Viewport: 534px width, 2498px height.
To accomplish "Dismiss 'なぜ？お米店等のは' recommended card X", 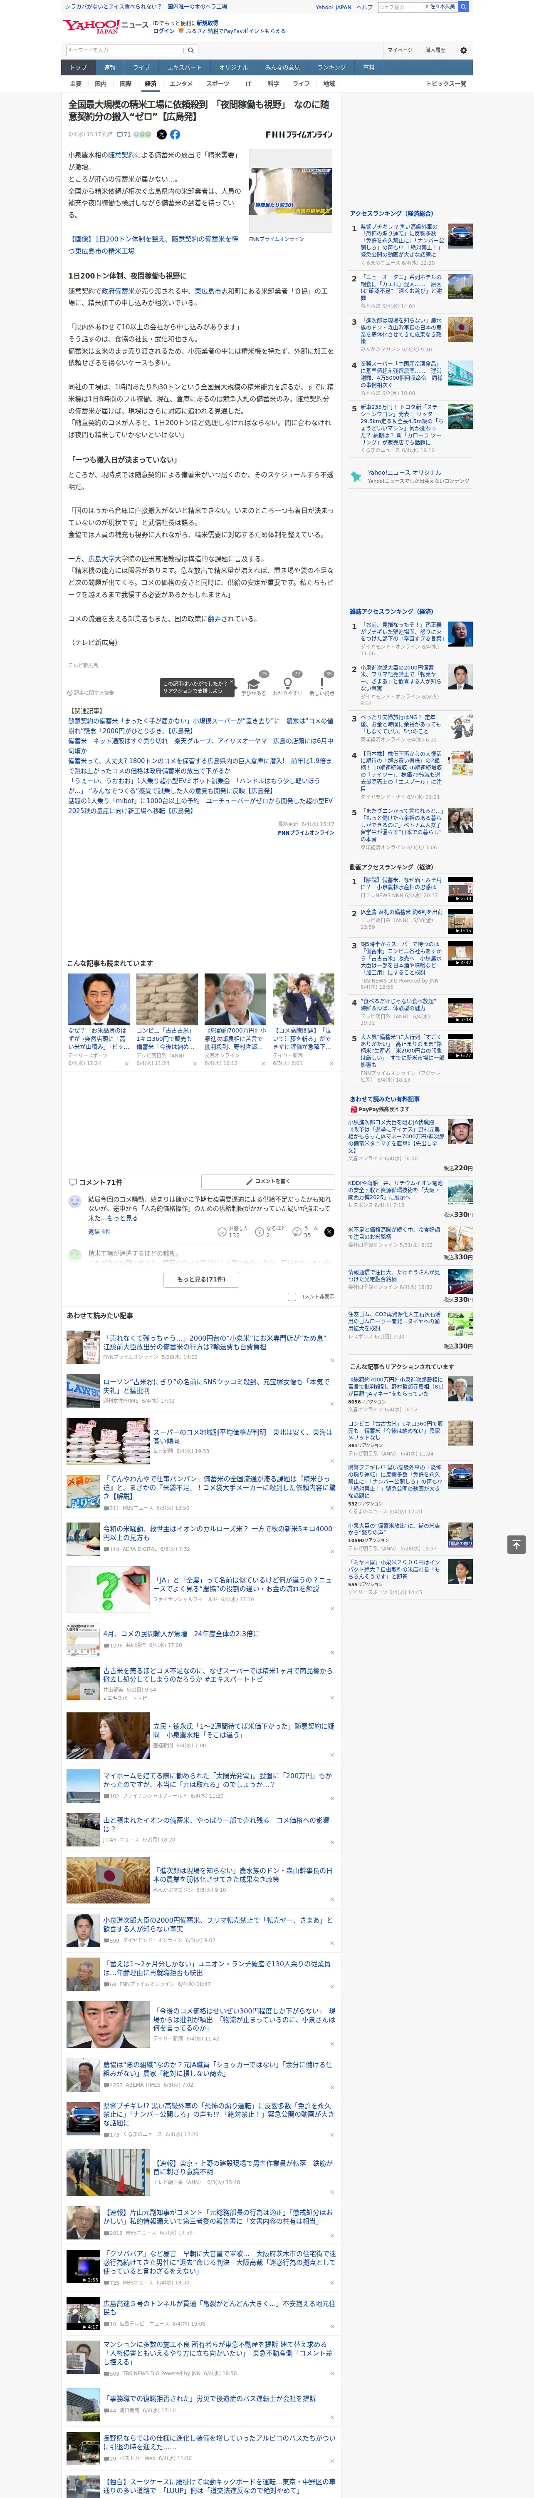I will [126, 1063].
